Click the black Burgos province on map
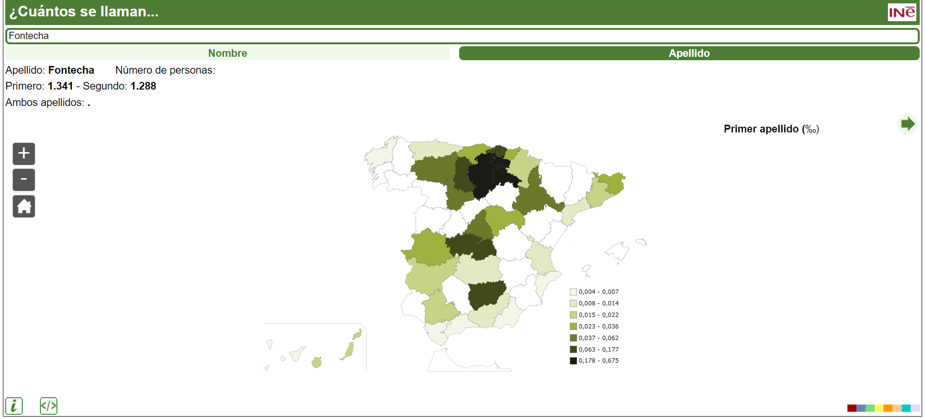 click(x=487, y=174)
